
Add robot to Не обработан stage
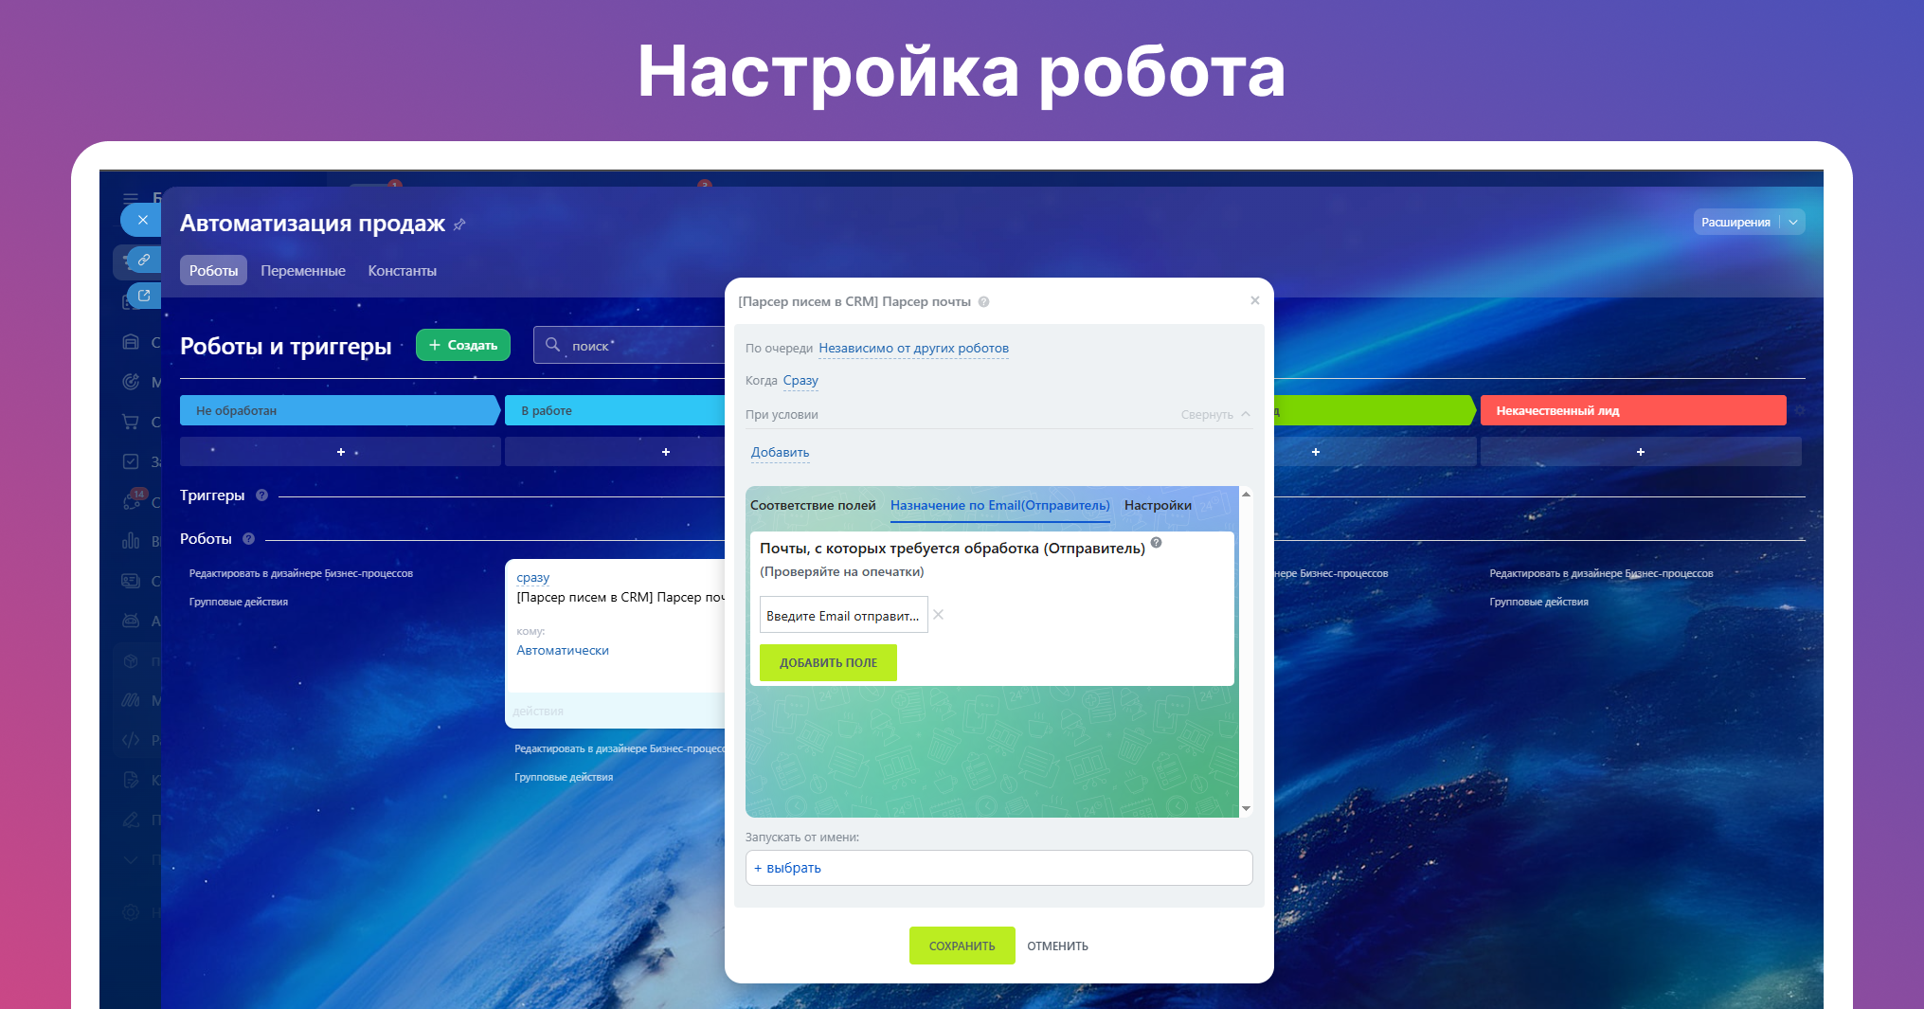341,452
